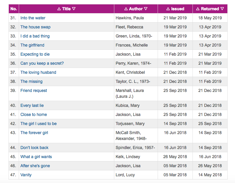Click the Vanity book link
This screenshot has height=183, width=235.
coord(26,175)
